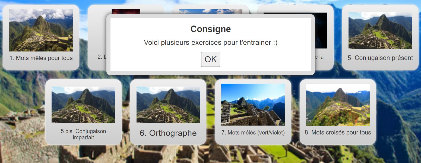This screenshot has width=421, height=163.
Task: Click the "1. Mots mêlés pour tous" label
Action: coord(41,58)
